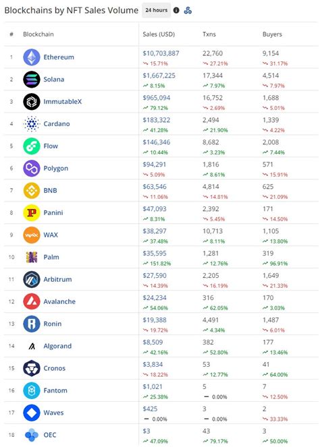Click the green Flow logo icon
This screenshot has height=447, width=320.
32,146
